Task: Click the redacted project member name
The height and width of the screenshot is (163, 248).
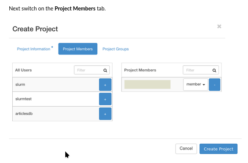Action: (x=147, y=85)
